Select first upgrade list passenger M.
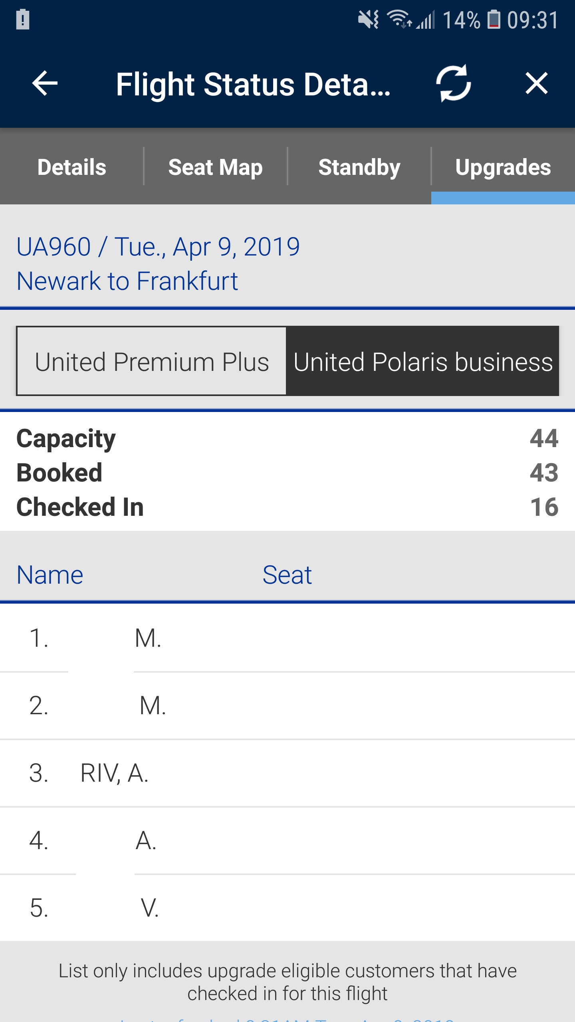Image resolution: width=575 pixels, height=1022 pixels. pyautogui.click(x=148, y=638)
